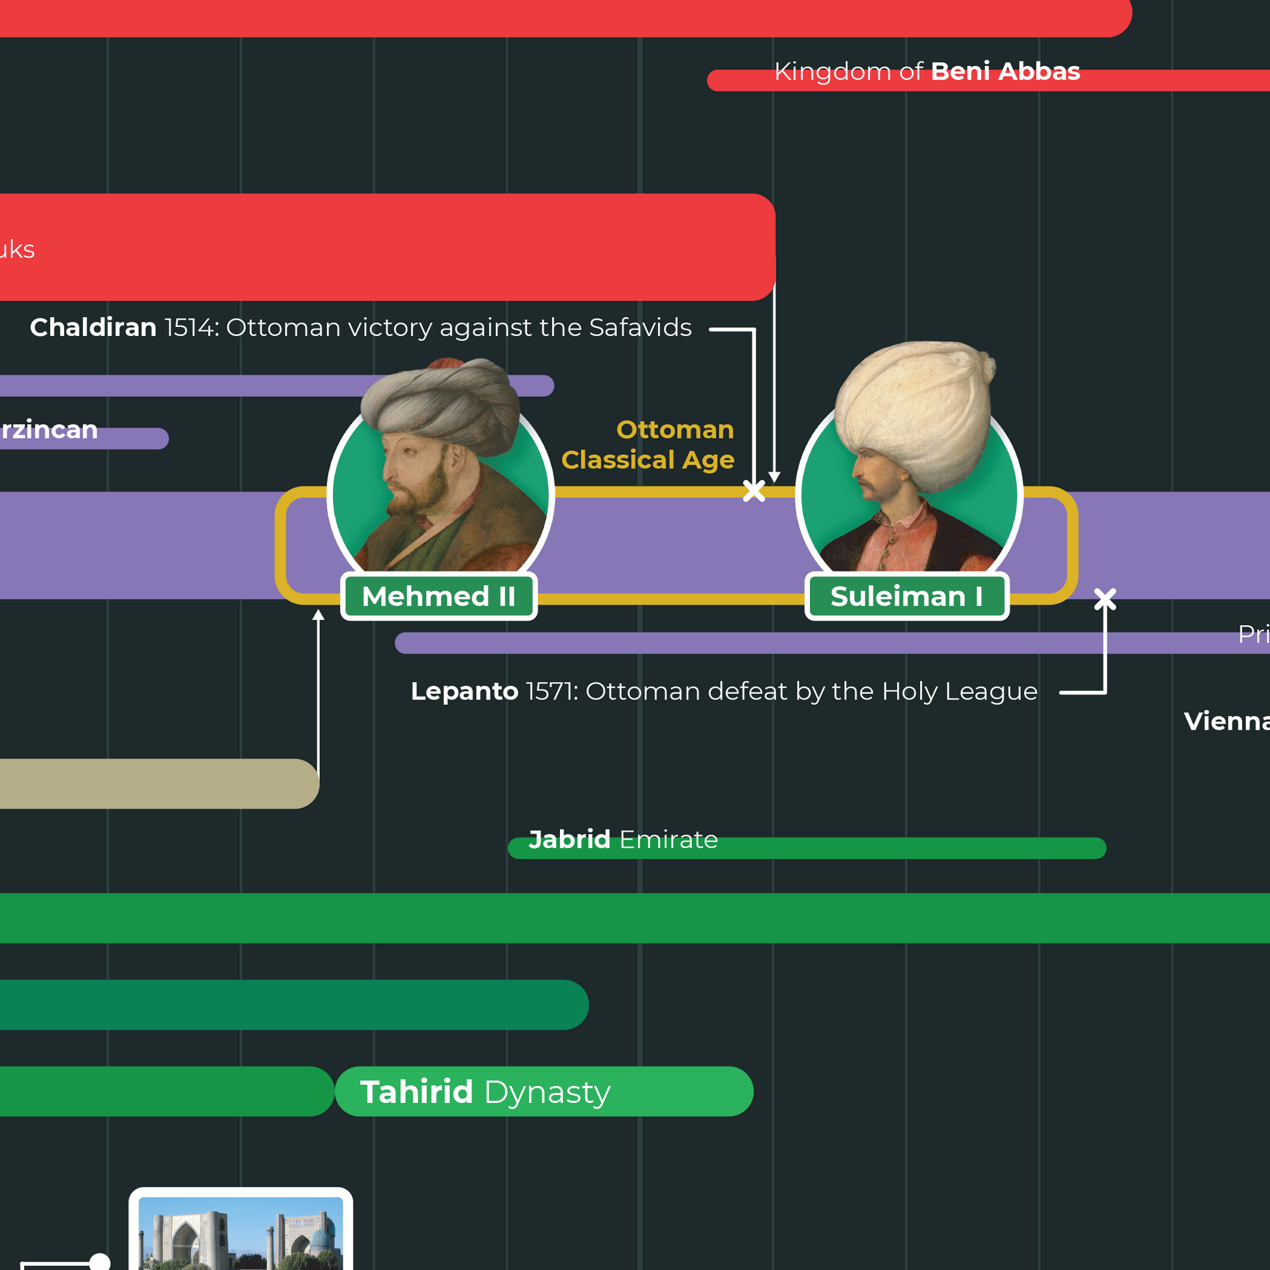The width and height of the screenshot is (1270, 1270).
Task: Click Kingdom of Beni Abbas label
Action: point(927,71)
